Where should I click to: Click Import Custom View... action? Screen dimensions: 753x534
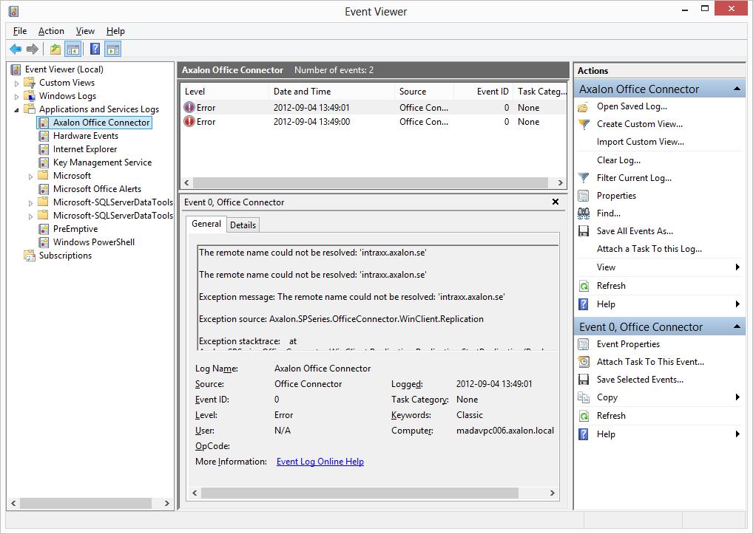coord(640,142)
